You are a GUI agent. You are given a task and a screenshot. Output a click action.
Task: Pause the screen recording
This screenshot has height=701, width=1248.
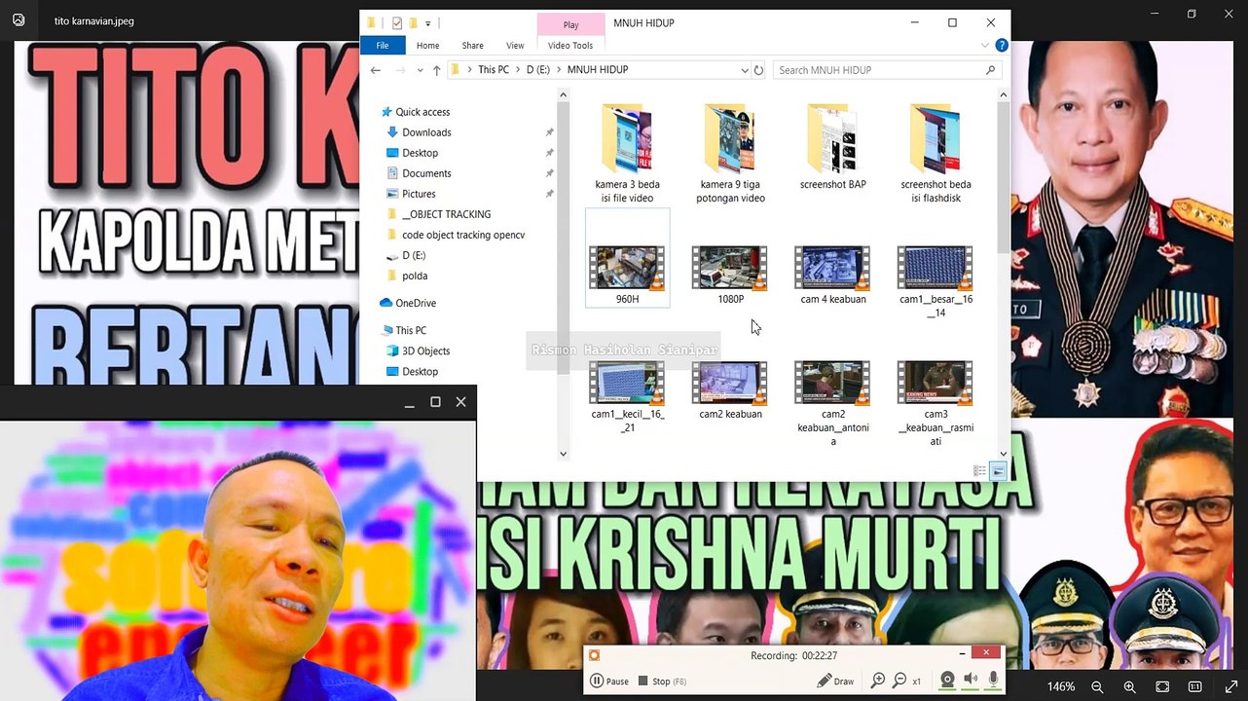(x=609, y=681)
